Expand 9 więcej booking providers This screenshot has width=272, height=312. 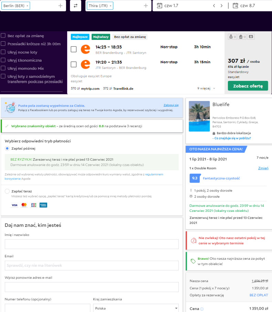[206, 88]
